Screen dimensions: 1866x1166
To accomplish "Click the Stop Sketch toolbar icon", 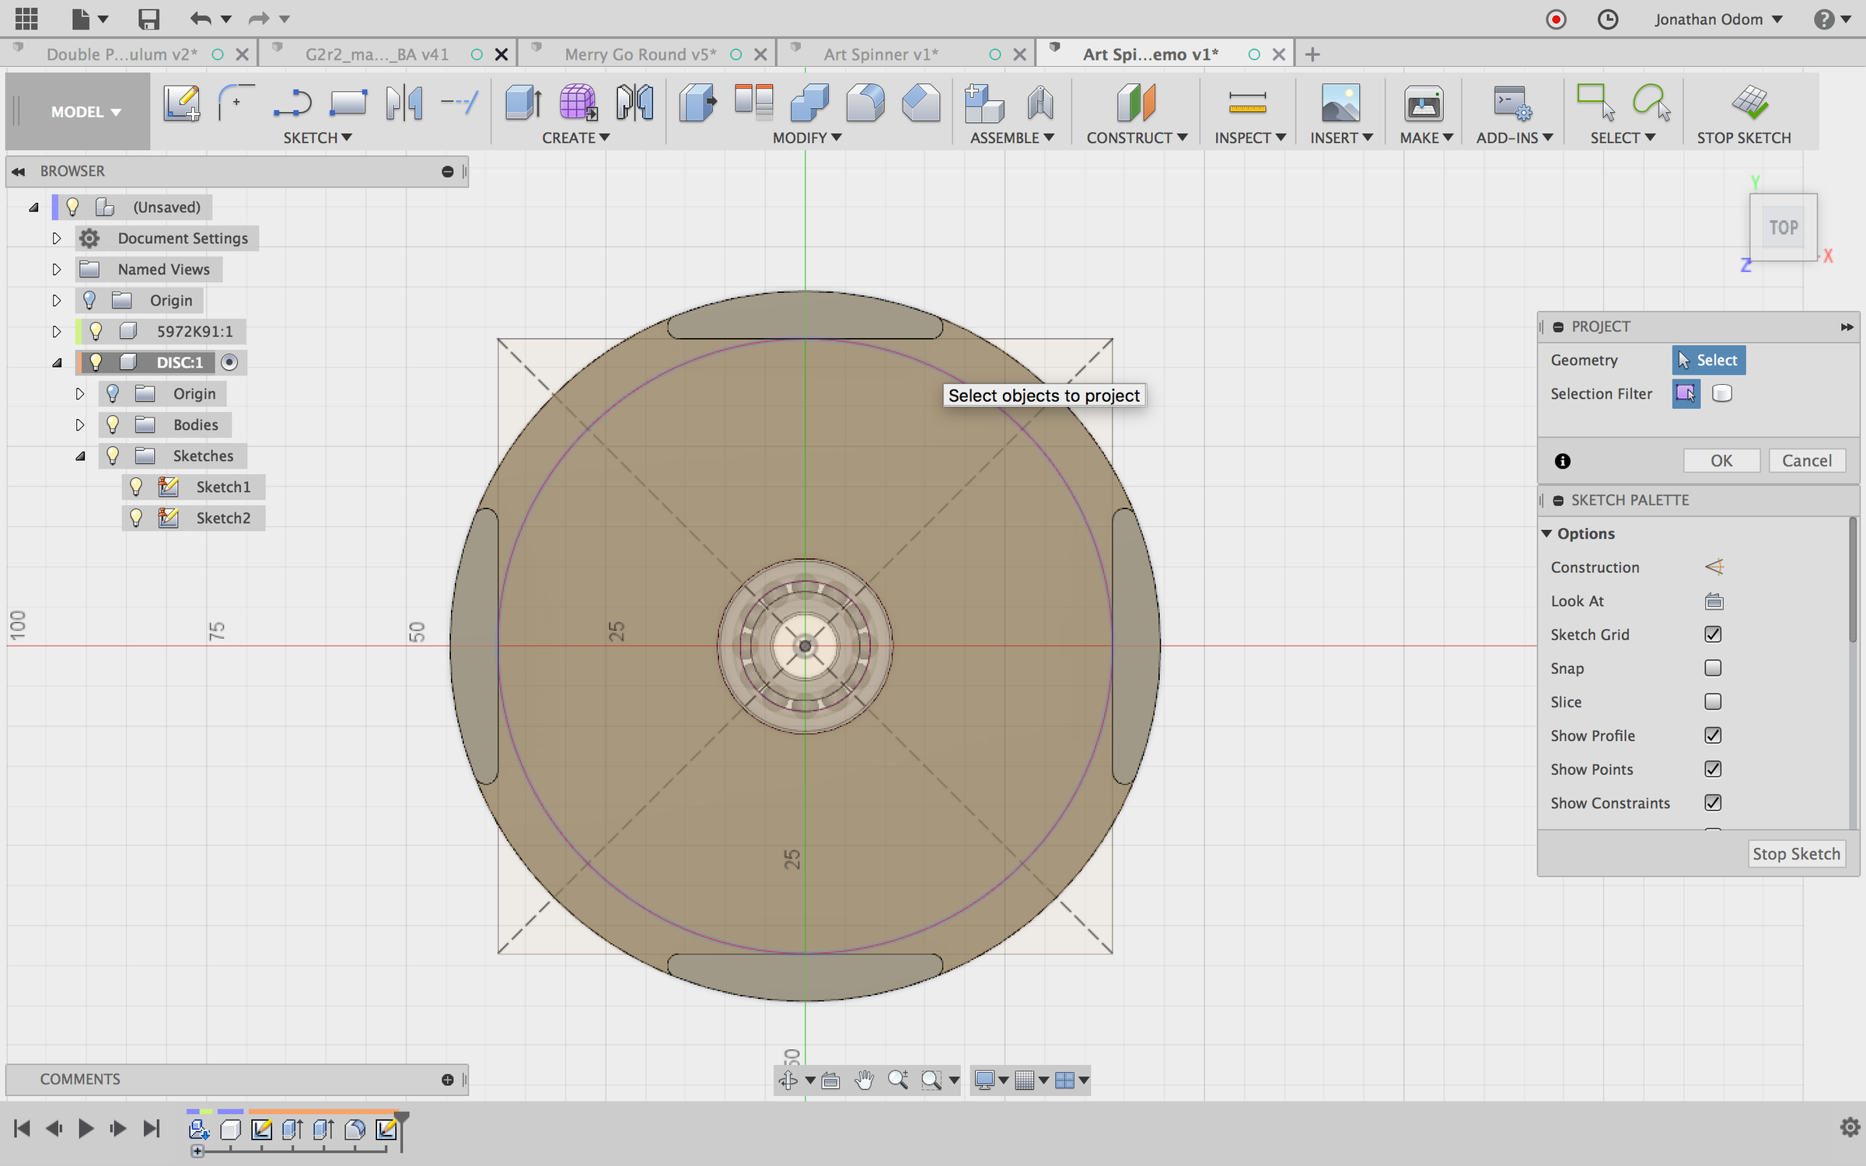I will (1749, 103).
